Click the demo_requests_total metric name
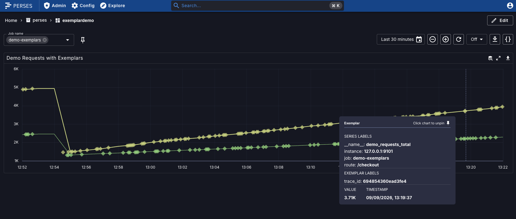The width and height of the screenshot is (516, 219). 388,144
